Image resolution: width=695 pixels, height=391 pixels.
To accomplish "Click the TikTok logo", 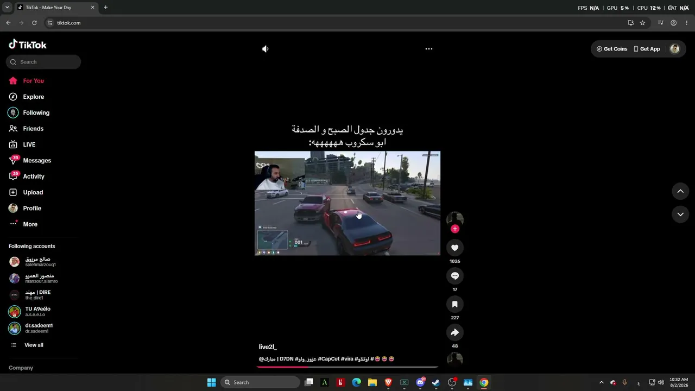I will coord(28,45).
